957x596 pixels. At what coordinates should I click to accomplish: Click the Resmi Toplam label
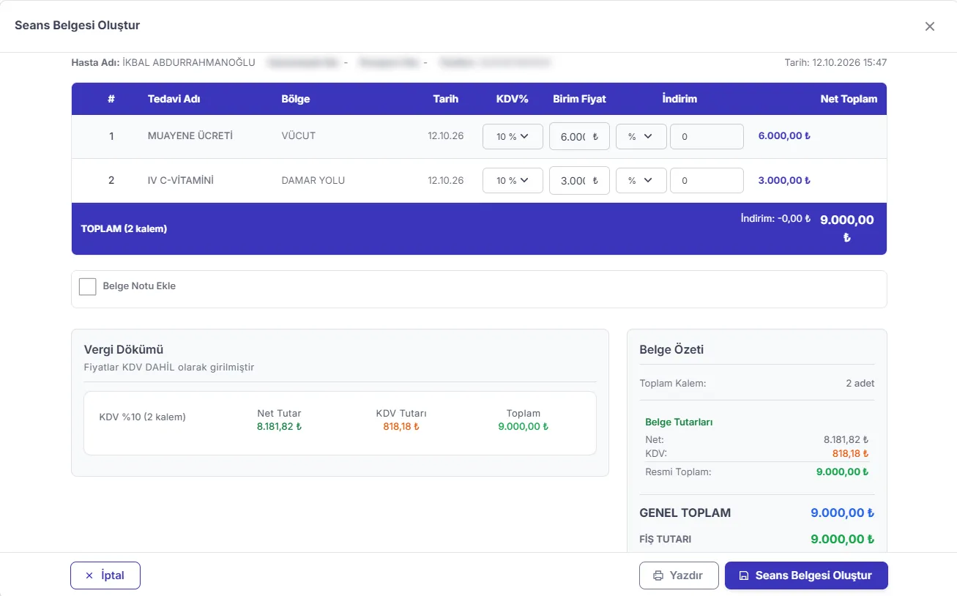678,472
